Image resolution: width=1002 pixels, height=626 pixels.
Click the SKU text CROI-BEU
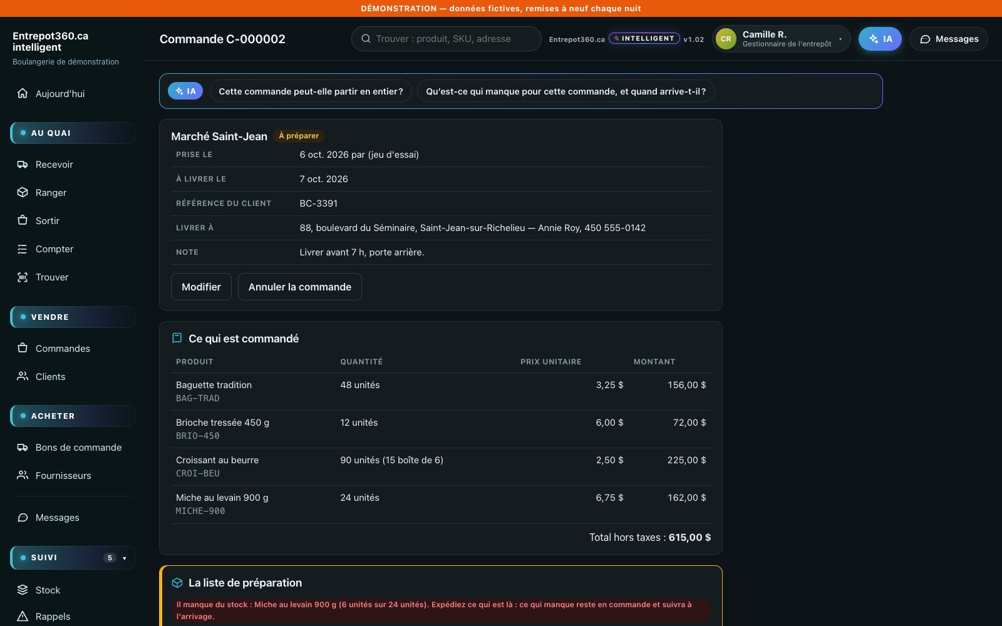198,474
